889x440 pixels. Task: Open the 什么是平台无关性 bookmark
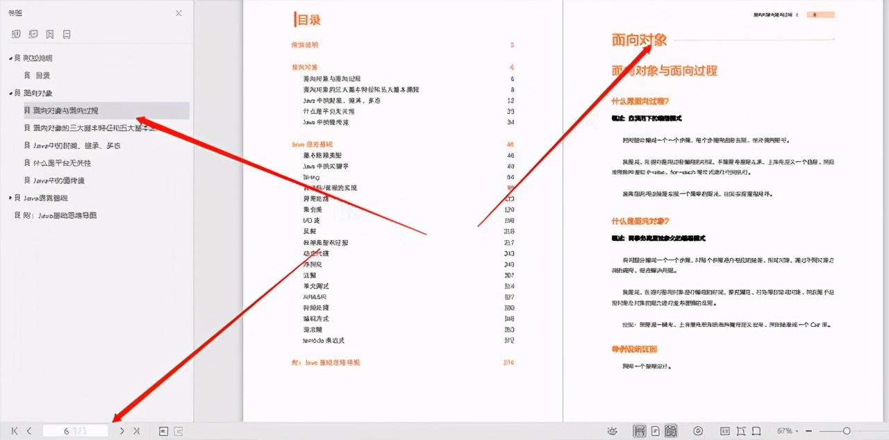[62, 163]
